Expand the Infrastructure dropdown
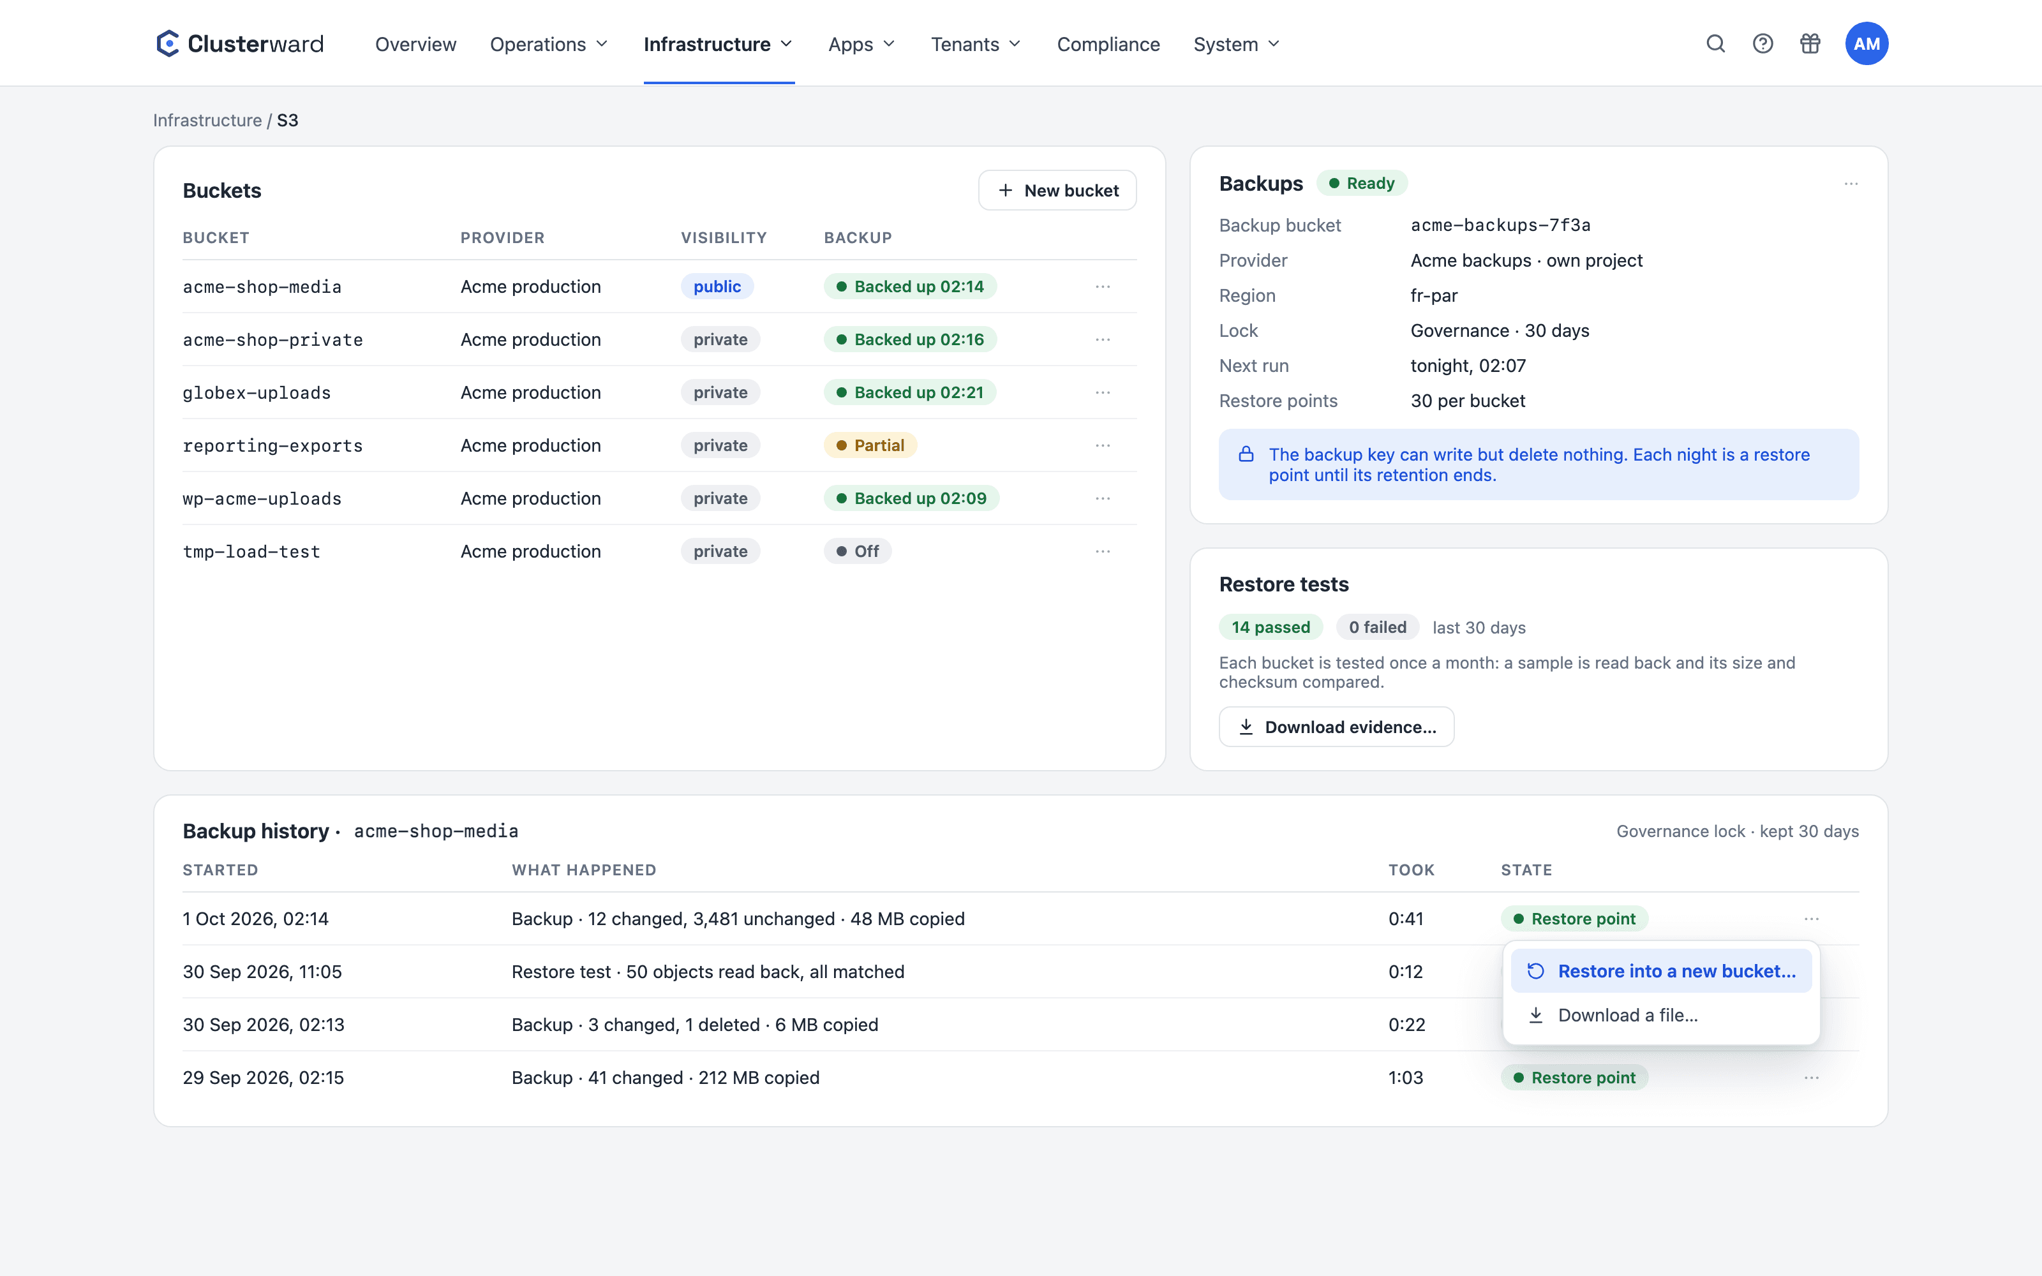The width and height of the screenshot is (2042, 1276). click(718, 44)
